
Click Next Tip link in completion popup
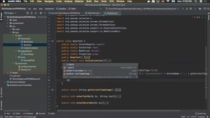point(128,77)
